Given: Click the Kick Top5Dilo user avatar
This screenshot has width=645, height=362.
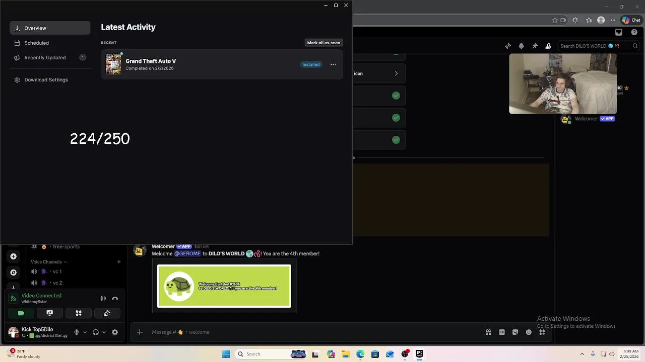Looking at the screenshot, I should point(13,332).
